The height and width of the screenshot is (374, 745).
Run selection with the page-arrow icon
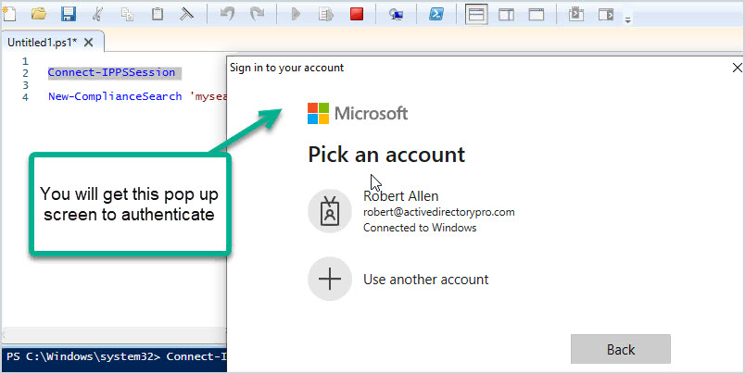tap(326, 14)
